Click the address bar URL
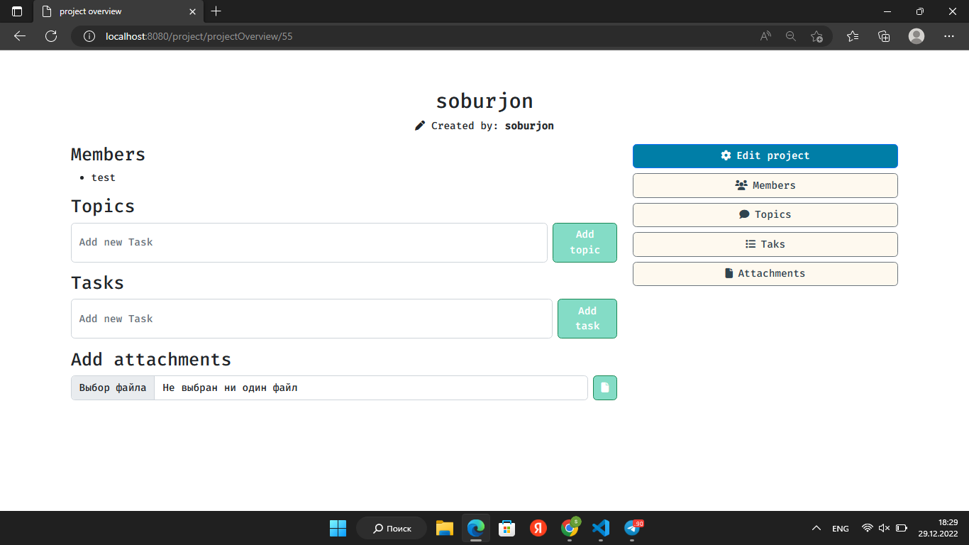The image size is (969, 545). (199, 36)
